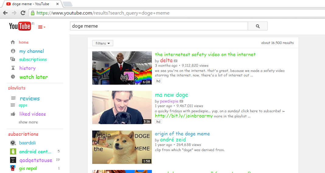Click the gis nepal channel avatar
Viewport: 325px width, 173px height.
point(13,168)
